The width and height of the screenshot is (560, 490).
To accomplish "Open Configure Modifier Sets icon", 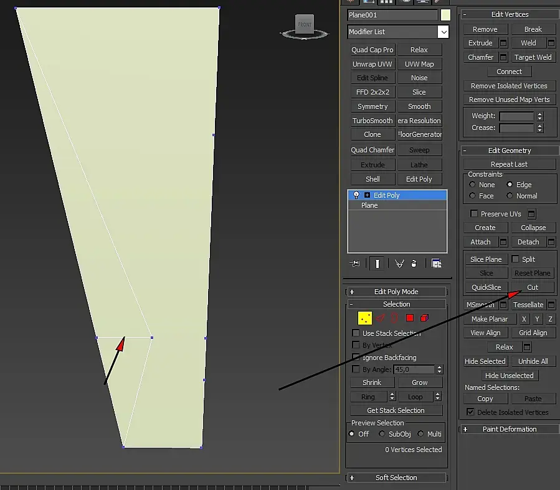I will coord(436,264).
